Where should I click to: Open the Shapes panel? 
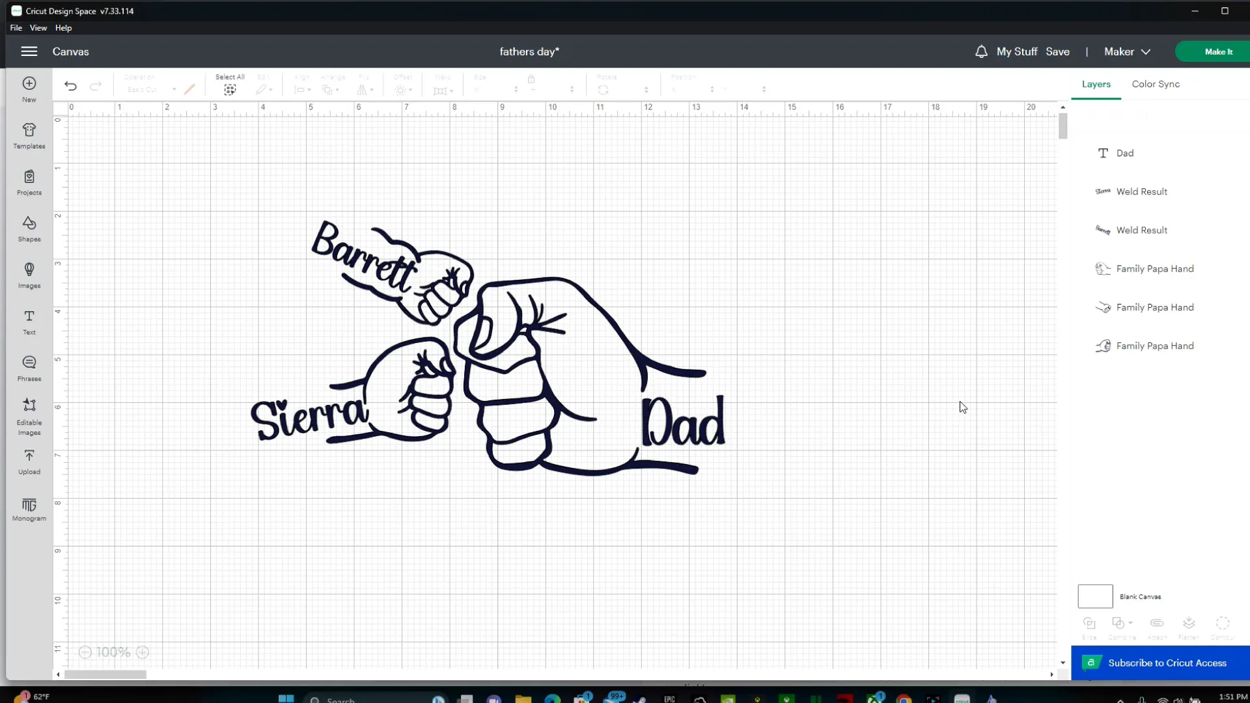(x=29, y=228)
